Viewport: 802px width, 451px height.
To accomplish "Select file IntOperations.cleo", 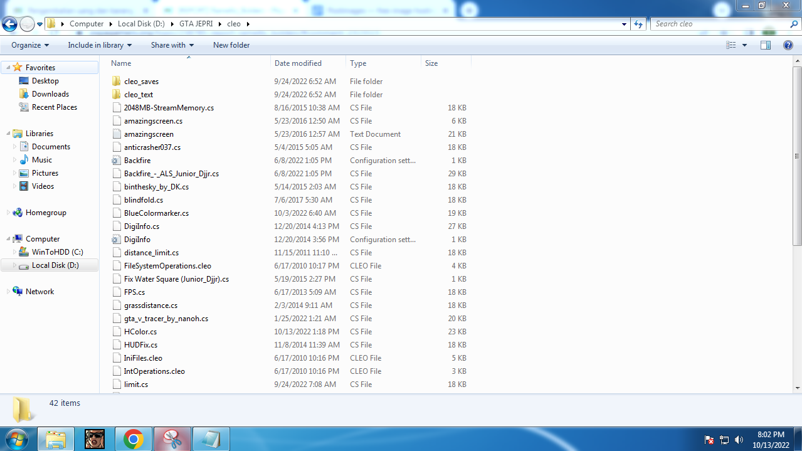I will pyautogui.click(x=154, y=371).
